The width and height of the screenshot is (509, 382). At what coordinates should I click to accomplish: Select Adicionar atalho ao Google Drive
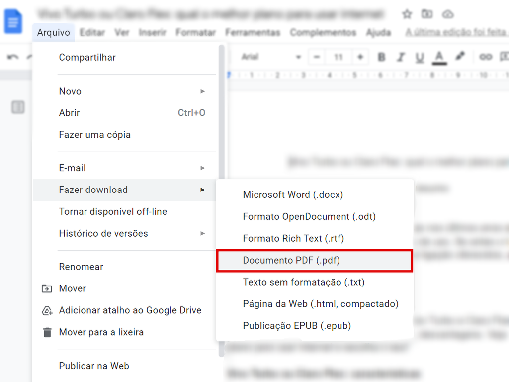[124, 310]
